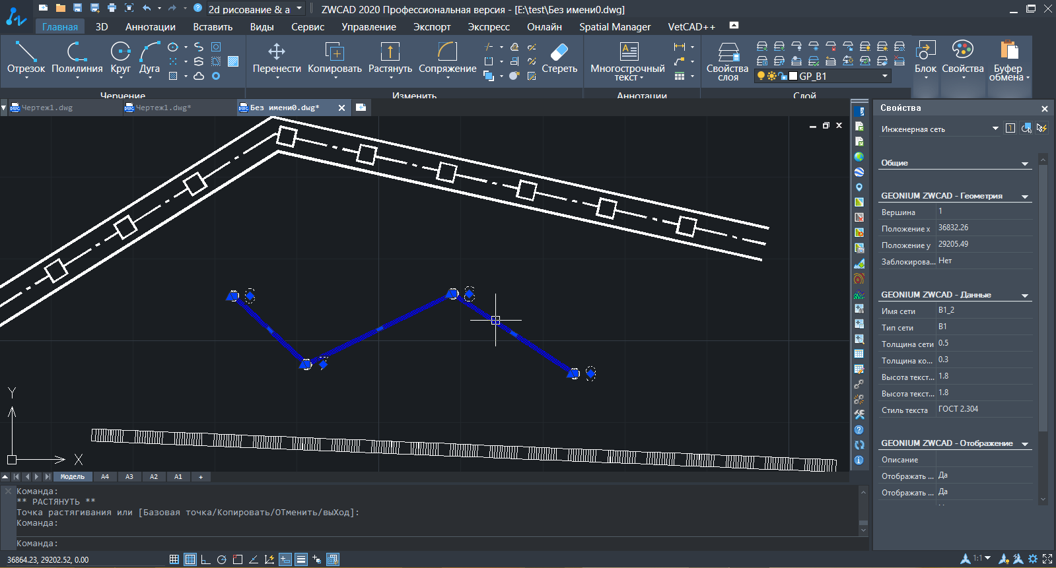The height and width of the screenshot is (568, 1056).
Task: Open the Инженерная сеть object type dropdown
Action: (939, 129)
